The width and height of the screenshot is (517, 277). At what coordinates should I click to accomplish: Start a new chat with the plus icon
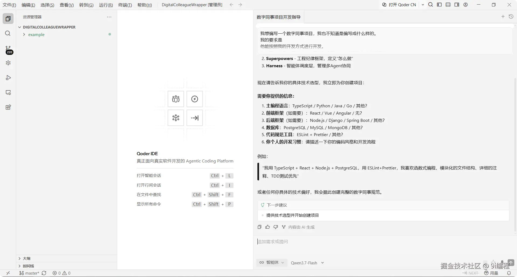click(x=503, y=17)
